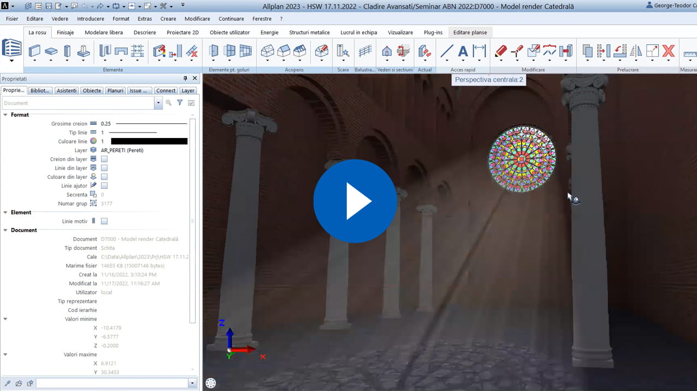Screen dimensions: 697x391
Task: Select the Railing (Balustrada) tool icon
Action: tap(365, 51)
